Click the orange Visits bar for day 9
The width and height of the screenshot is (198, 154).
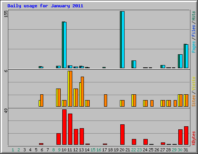click(59, 97)
